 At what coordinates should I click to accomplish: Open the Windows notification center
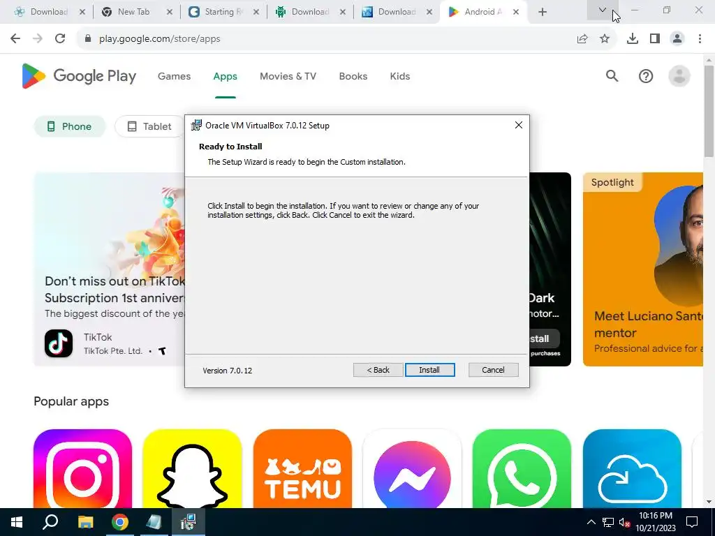692,522
